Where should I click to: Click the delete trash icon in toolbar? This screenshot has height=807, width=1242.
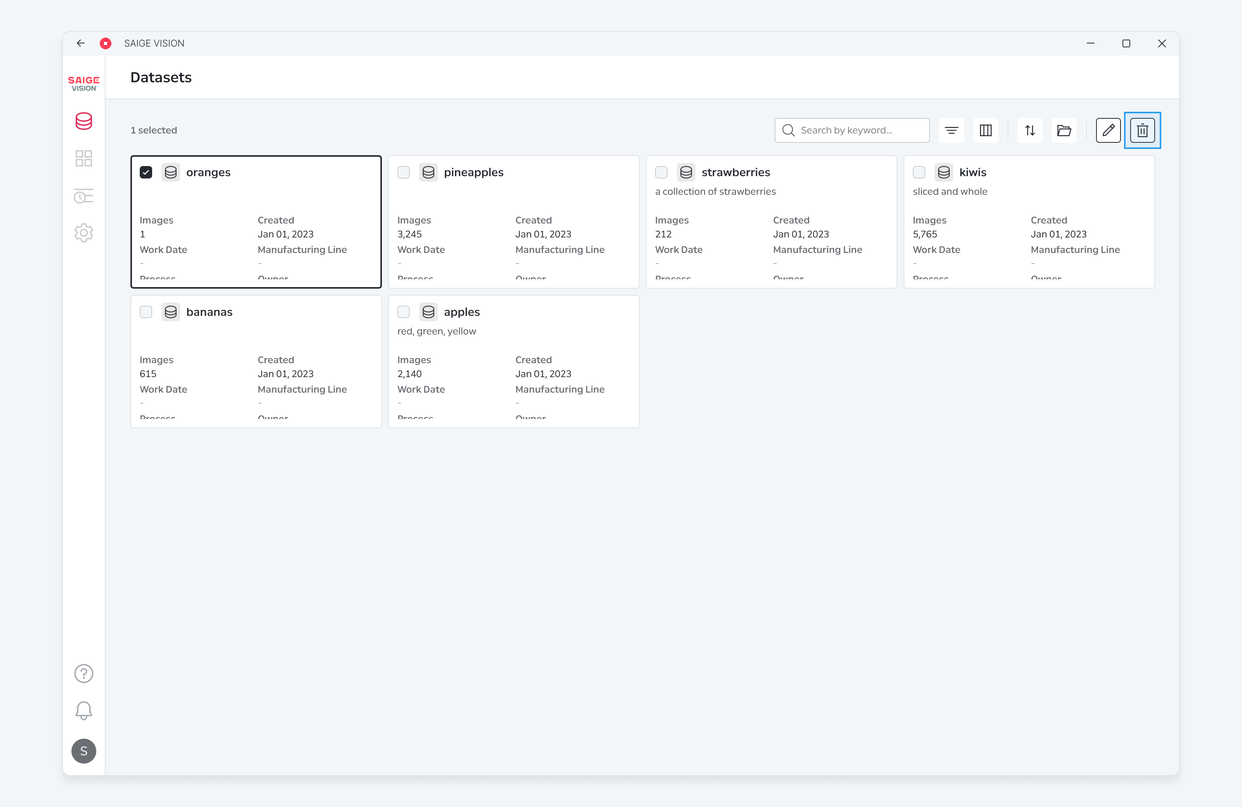[x=1142, y=130]
